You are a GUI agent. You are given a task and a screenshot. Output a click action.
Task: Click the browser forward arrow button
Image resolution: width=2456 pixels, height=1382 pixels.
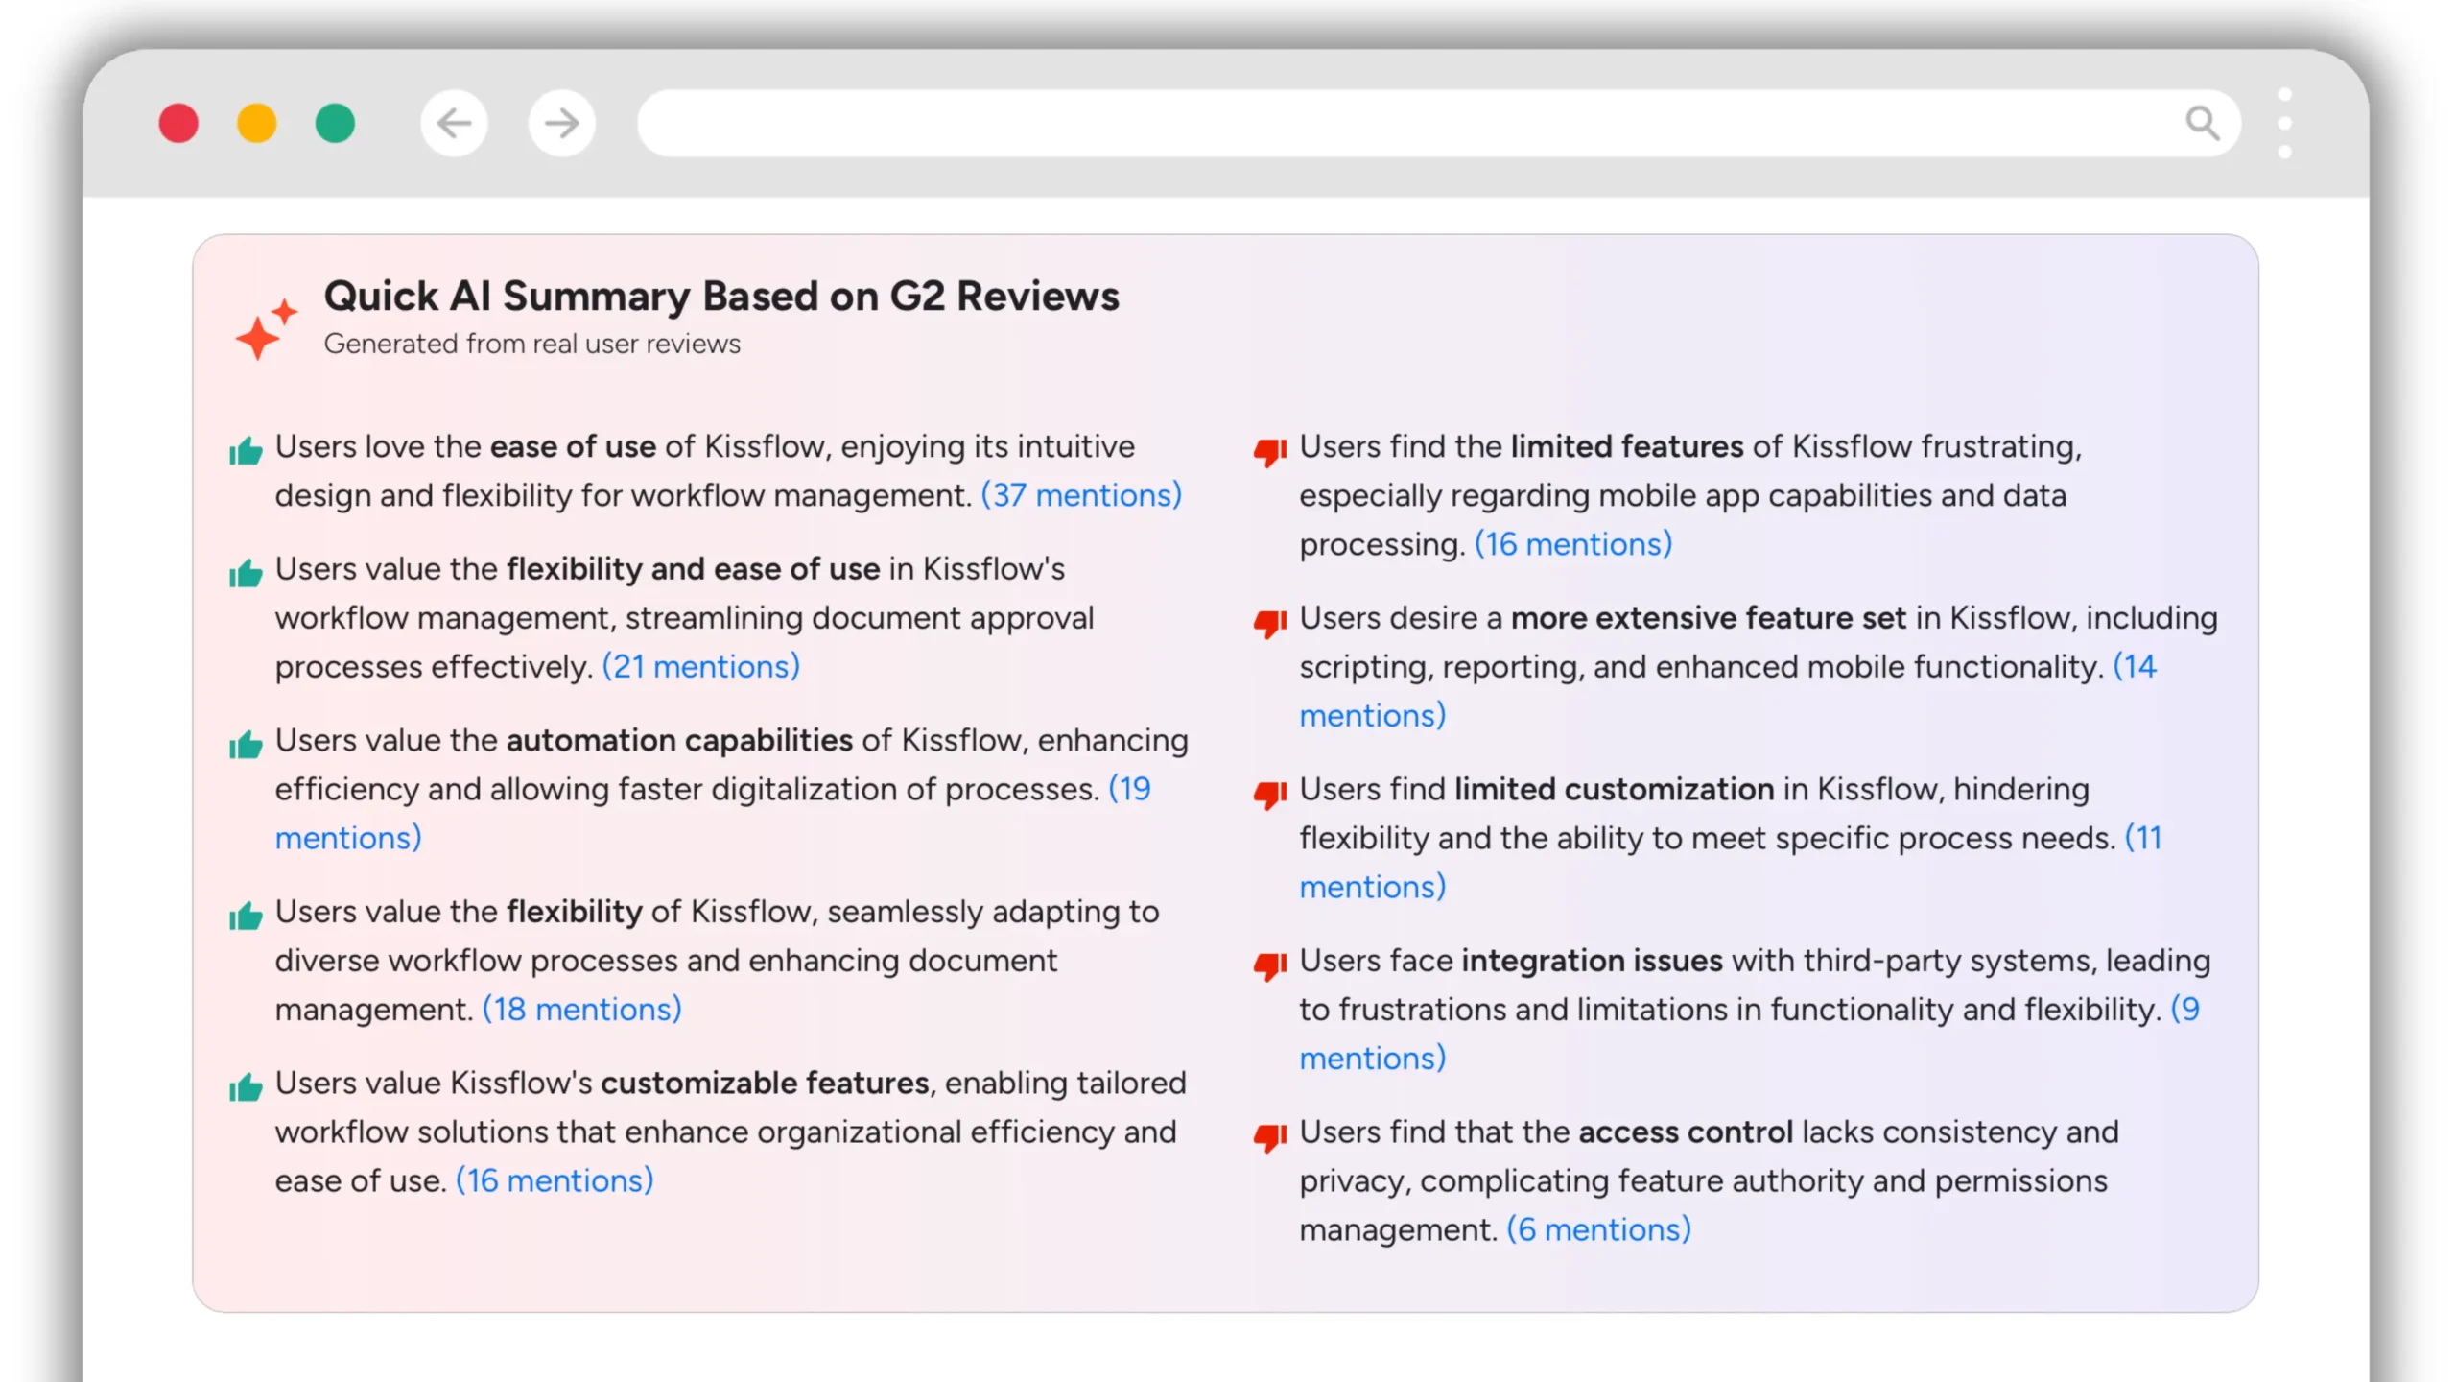(561, 123)
